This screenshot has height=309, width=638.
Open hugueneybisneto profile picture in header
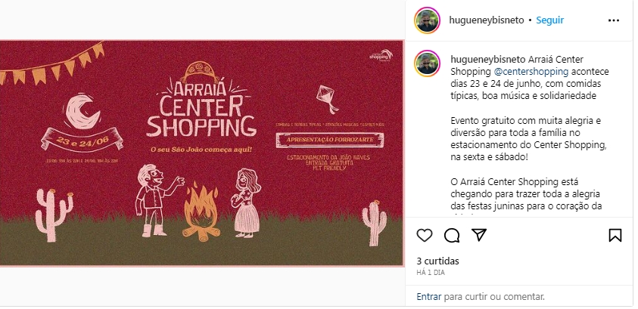pyautogui.click(x=428, y=20)
